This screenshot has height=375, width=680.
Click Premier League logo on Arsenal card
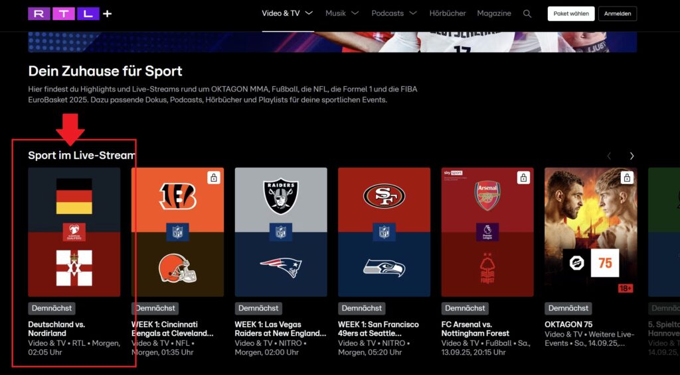[x=487, y=233]
